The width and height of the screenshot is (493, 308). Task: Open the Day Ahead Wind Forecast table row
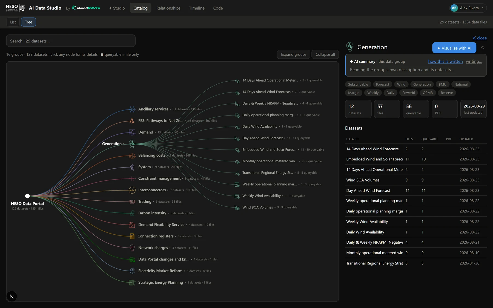pos(416,191)
